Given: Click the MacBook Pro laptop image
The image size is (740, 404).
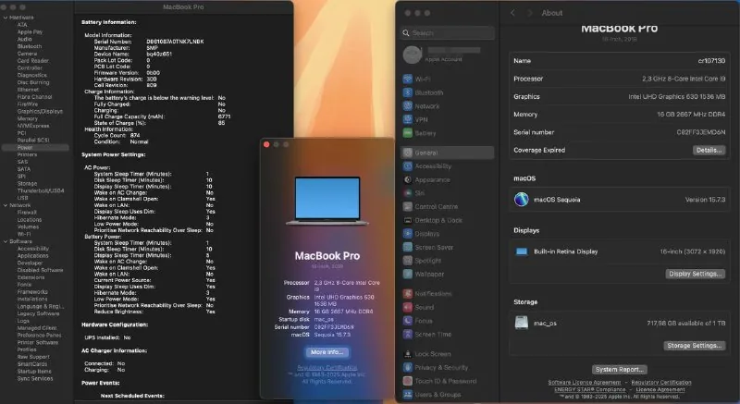Looking at the screenshot, I should 327,201.
